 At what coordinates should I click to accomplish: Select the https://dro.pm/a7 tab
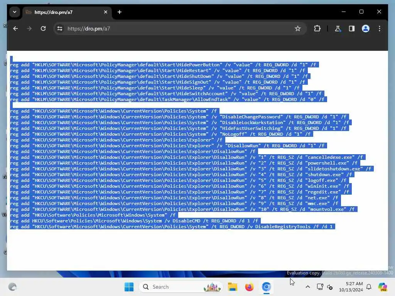point(67,12)
